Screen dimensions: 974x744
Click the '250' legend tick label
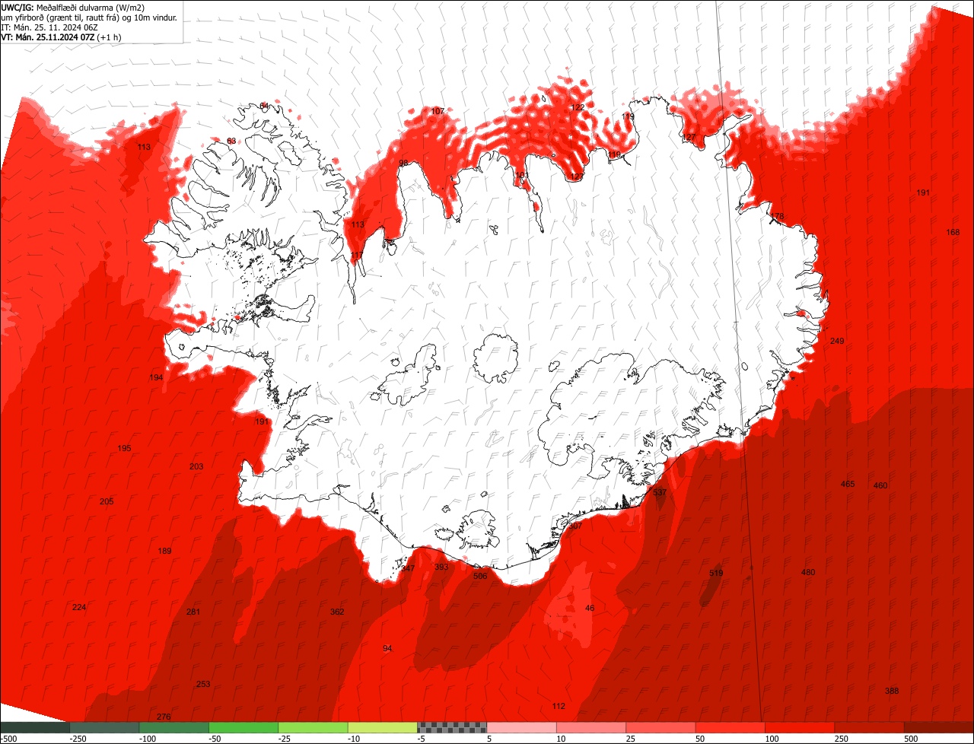point(842,739)
